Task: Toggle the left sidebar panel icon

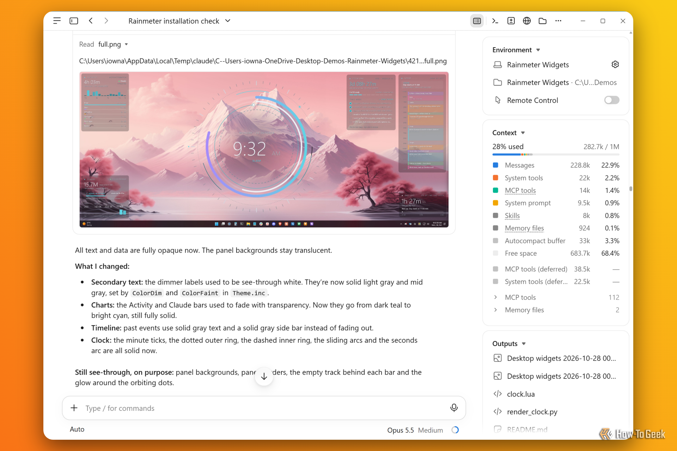Action: (x=74, y=21)
